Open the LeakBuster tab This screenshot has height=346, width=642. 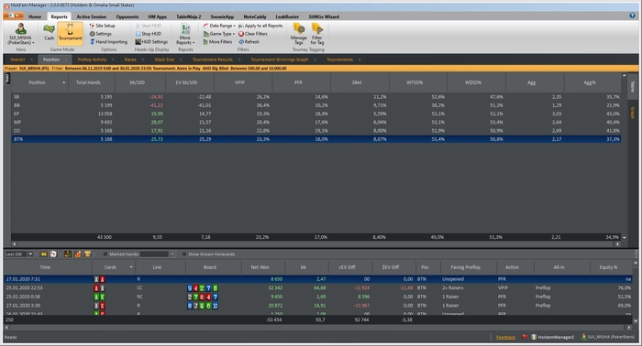point(287,16)
